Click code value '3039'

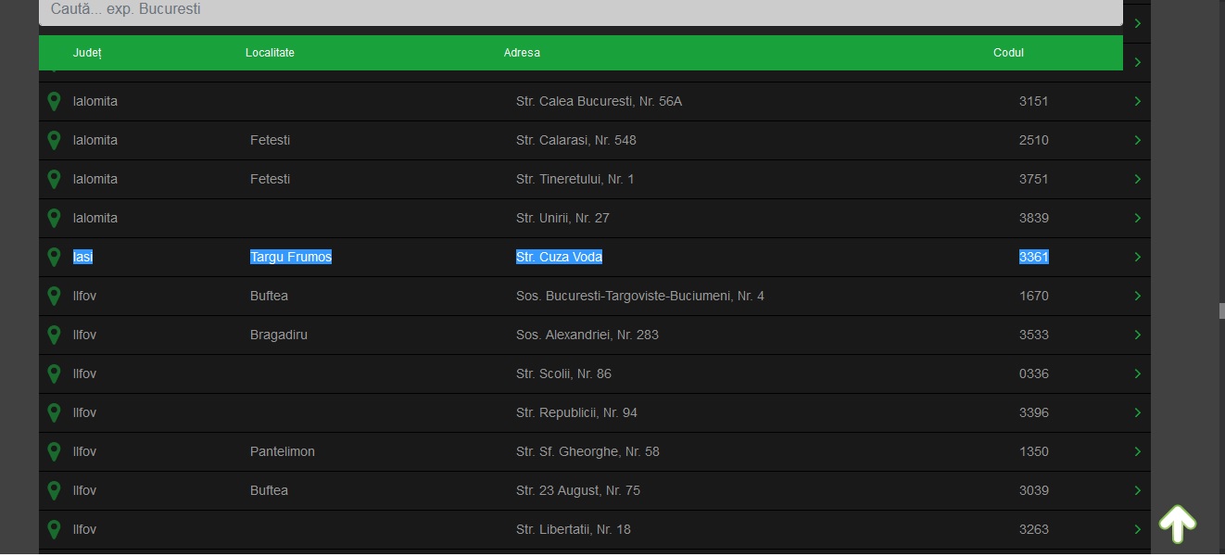coord(1034,490)
